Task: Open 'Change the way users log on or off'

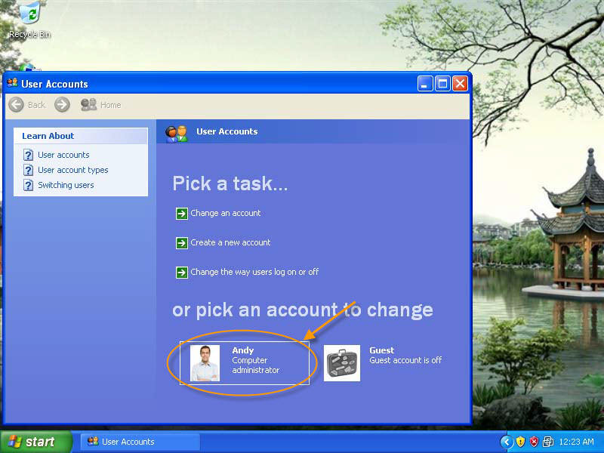Action: click(x=254, y=272)
